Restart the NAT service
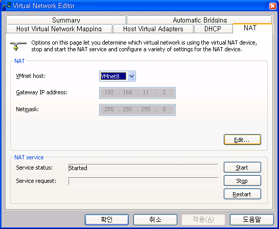The height and width of the screenshot is (229, 279). coord(242,194)
